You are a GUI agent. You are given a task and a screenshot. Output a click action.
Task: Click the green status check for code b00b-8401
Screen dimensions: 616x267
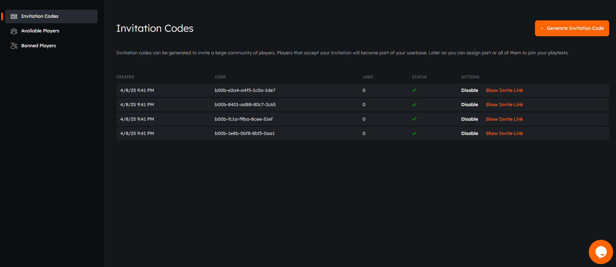[414, 105]
